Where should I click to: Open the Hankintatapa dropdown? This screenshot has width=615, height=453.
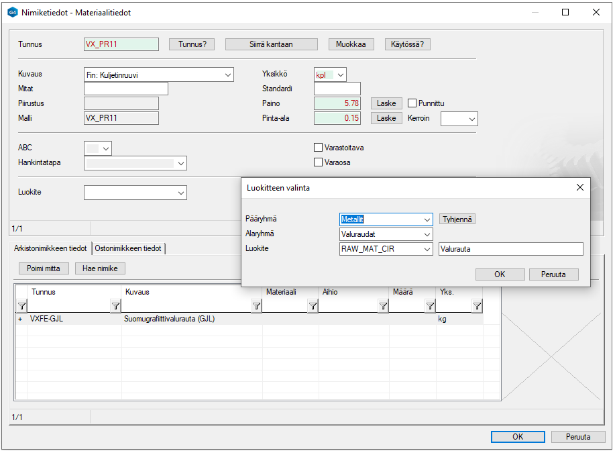180,163
